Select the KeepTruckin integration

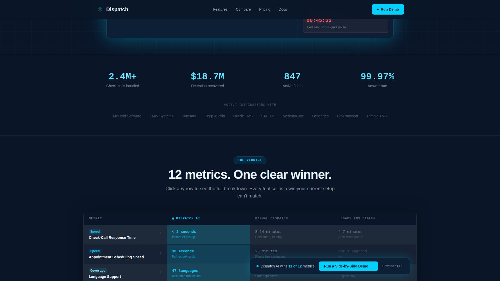215,116
